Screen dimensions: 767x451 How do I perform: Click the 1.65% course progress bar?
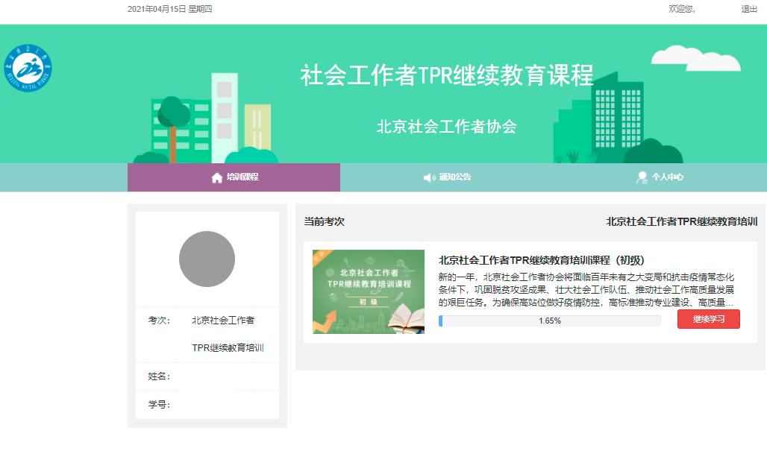pyautogui.click(x=550, y=321)
